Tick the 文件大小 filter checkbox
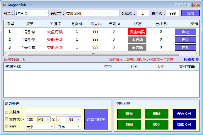Viewport: 203px width, 135px height. pyautogui.click(x=7, y=119)
